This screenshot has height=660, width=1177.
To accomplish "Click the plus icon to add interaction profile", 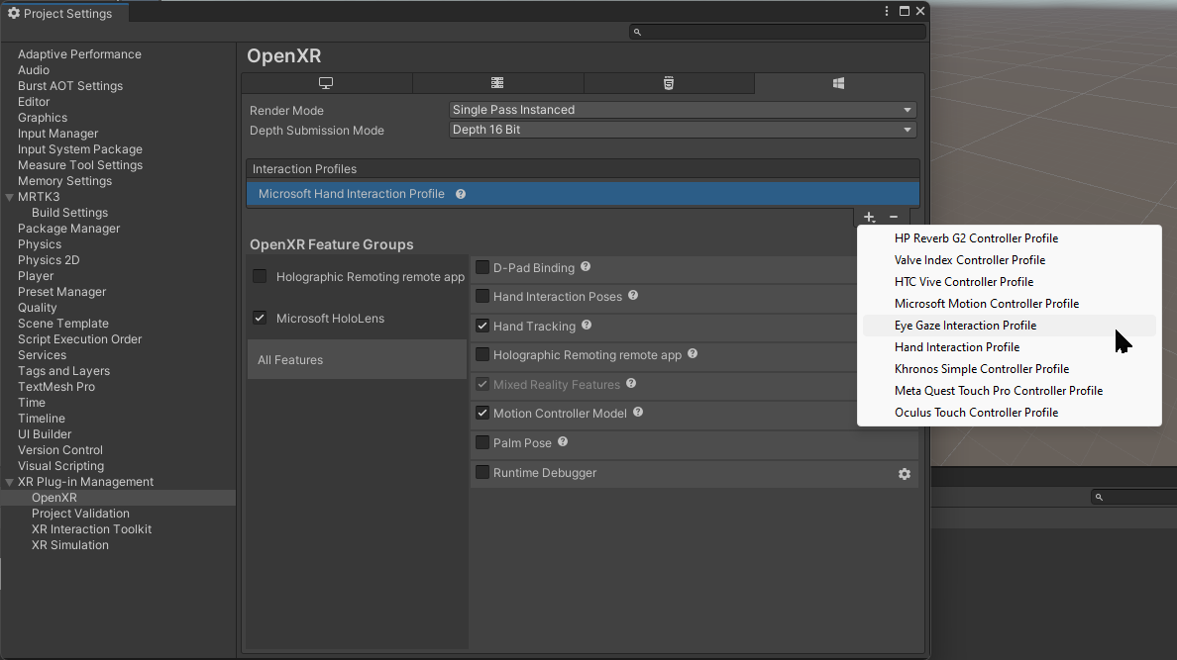I will [x=869, y=217].
